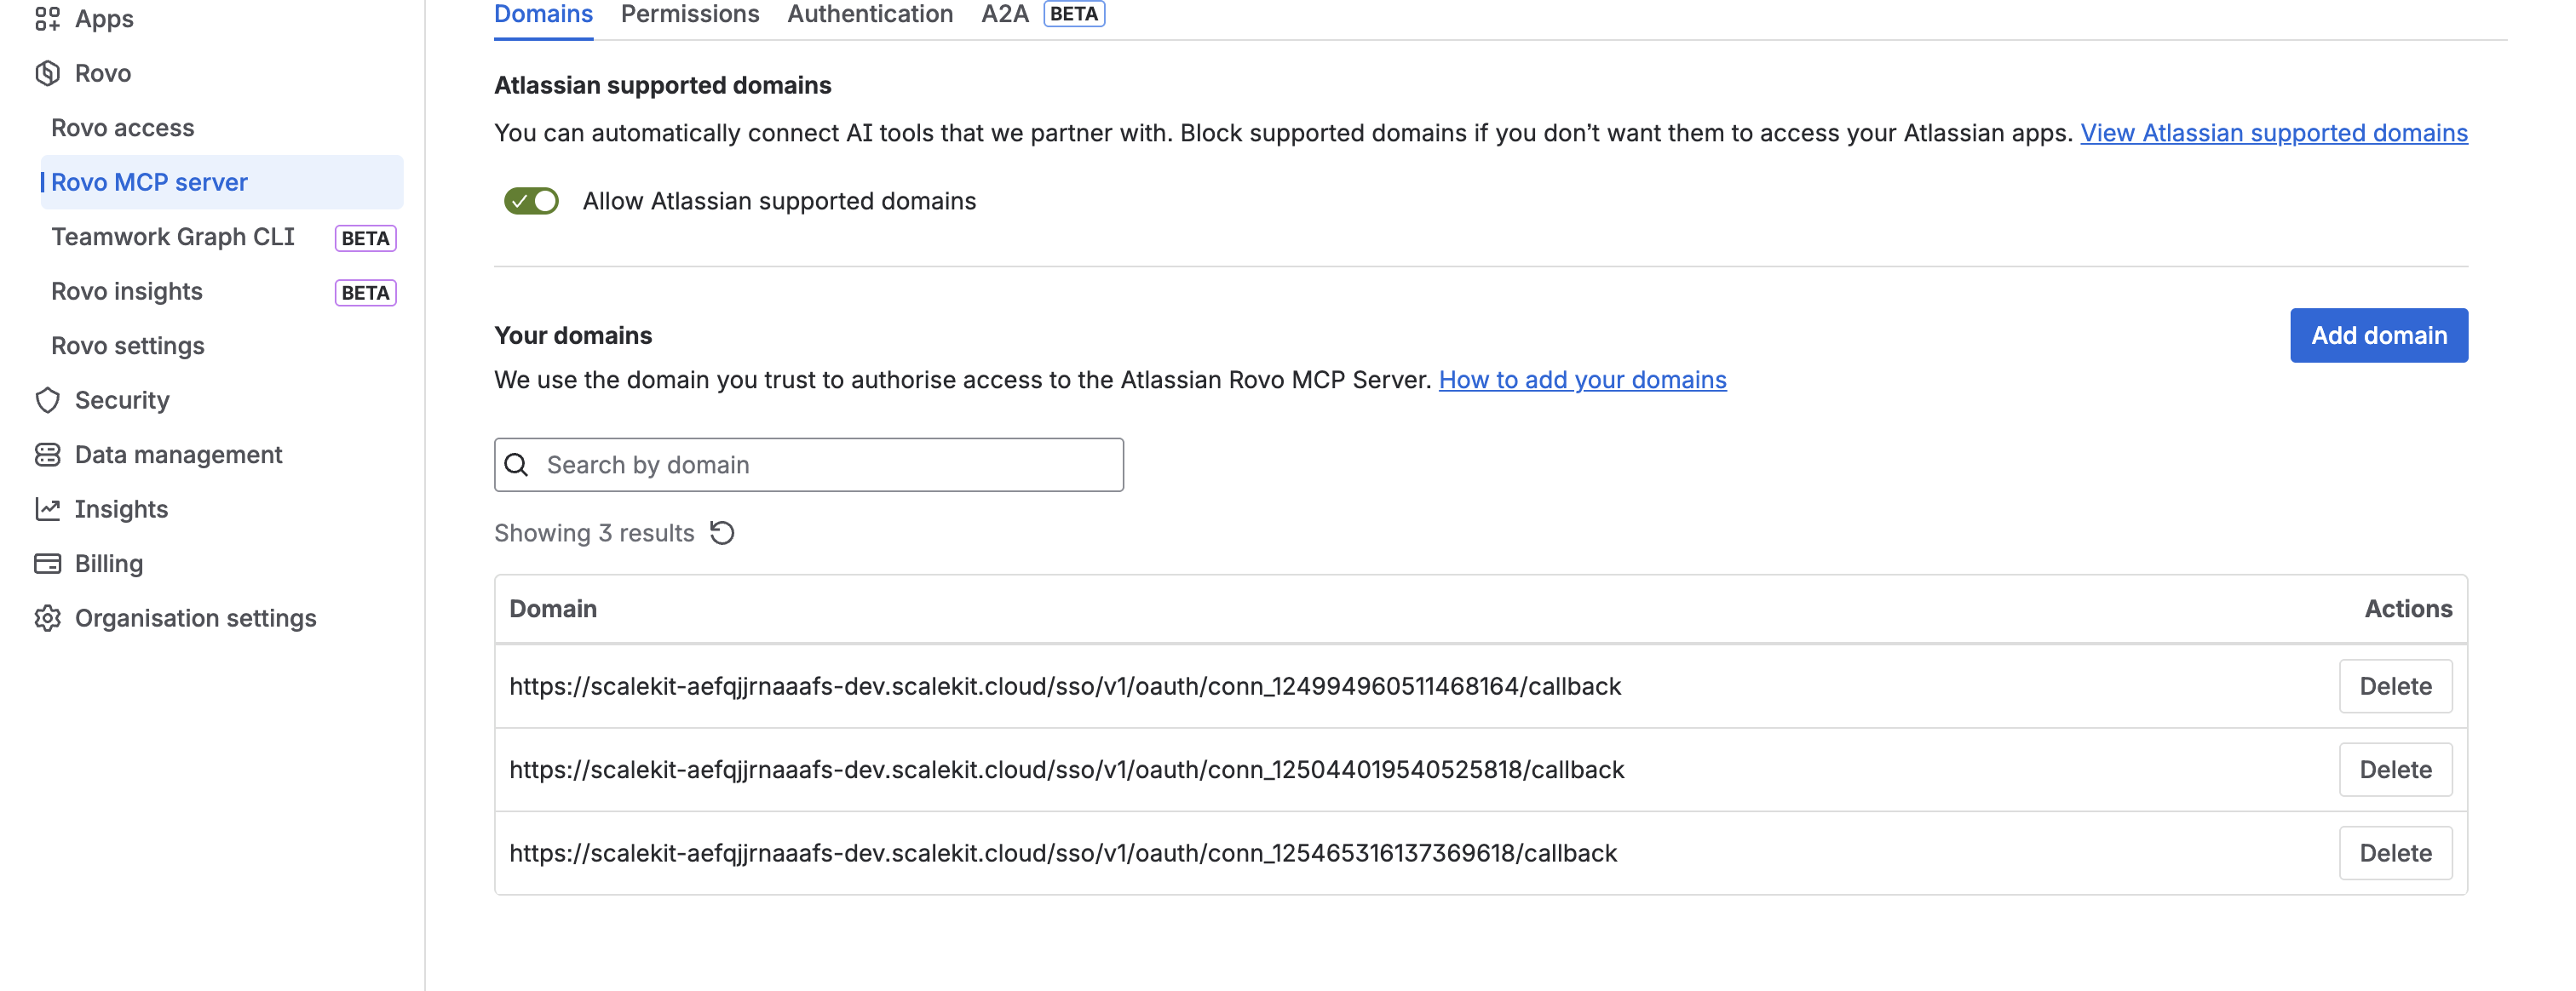Image resolution: width=2576 pixels, height=991 pixels.
Task: Select Rovo MCP server sidebar item
Action: 221,182
